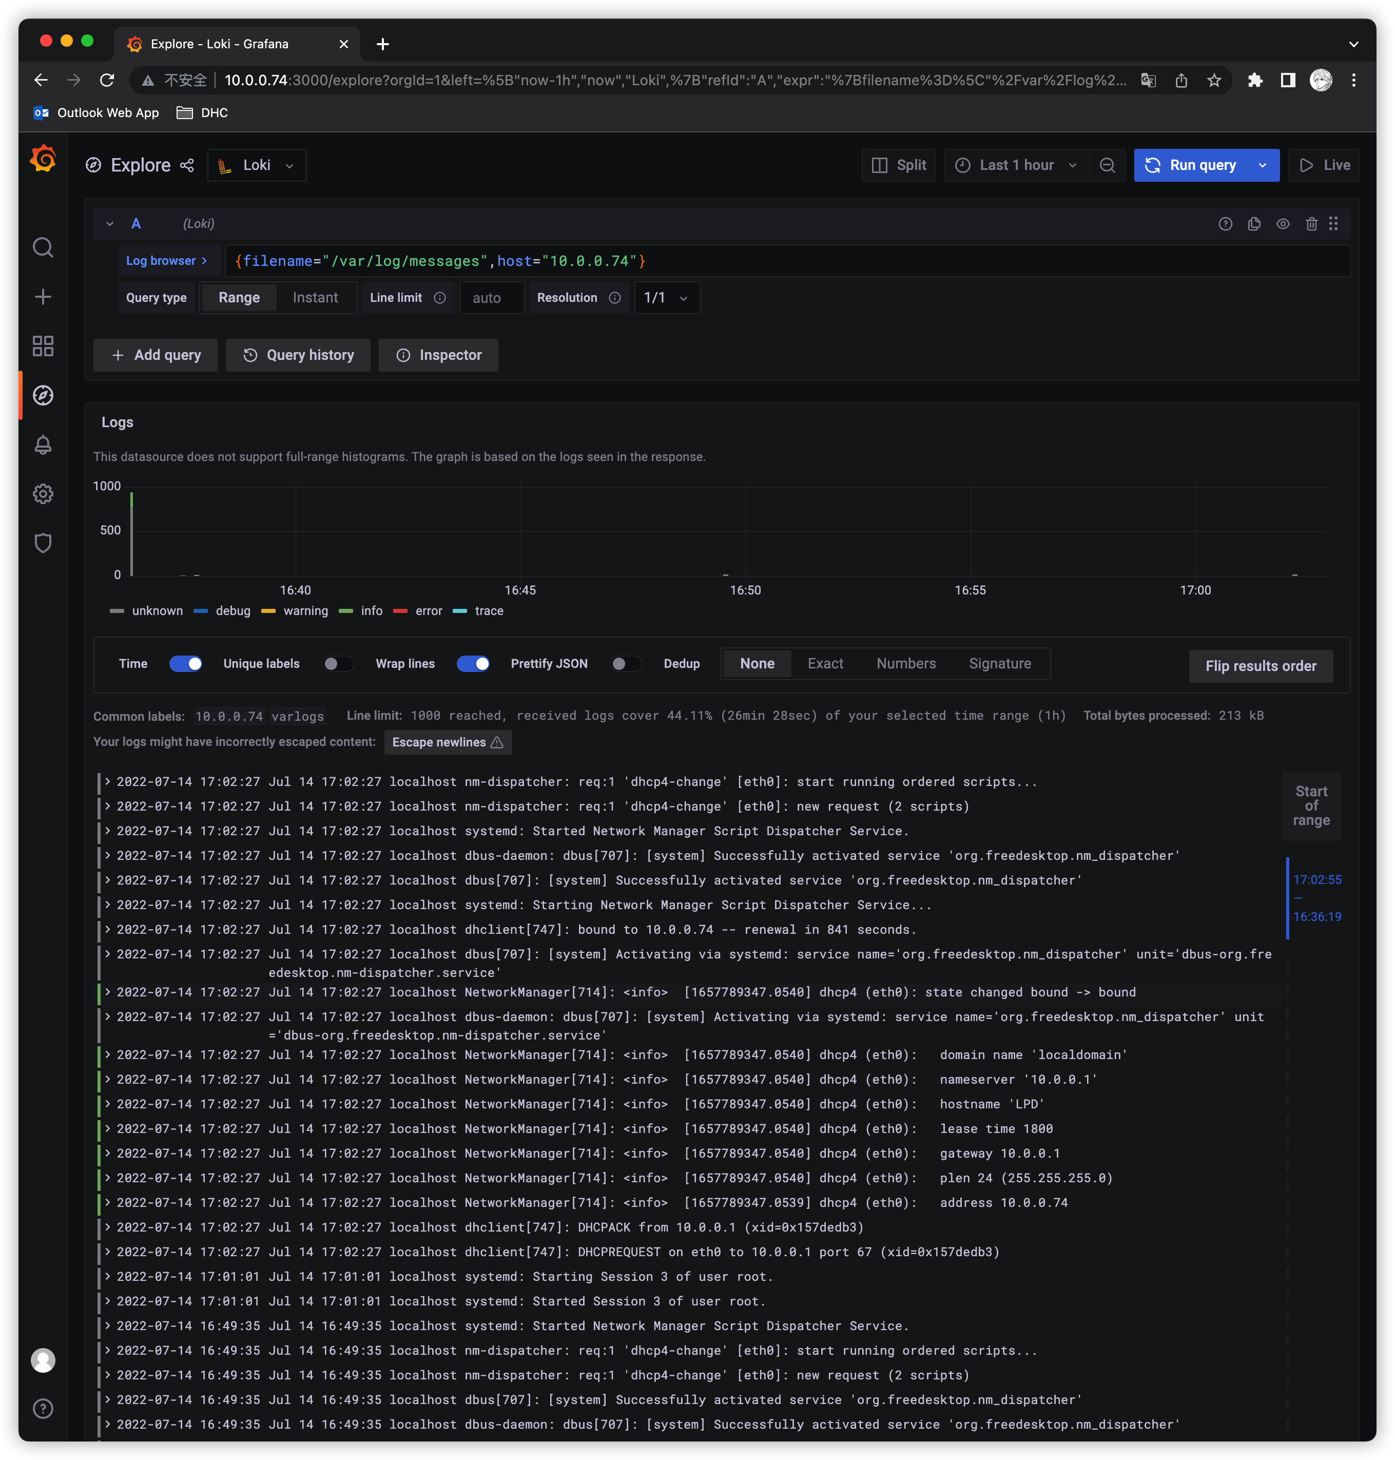Click the Server Admin shield icon
This screenshot has height=1460, width=1395.
tap(43, 543)
